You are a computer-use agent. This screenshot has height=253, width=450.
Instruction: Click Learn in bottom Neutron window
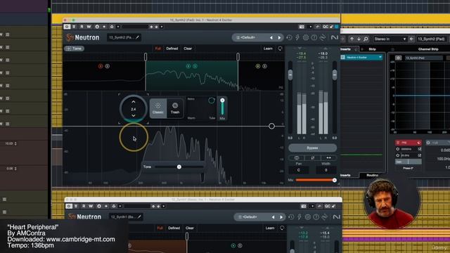pos(270,228)
